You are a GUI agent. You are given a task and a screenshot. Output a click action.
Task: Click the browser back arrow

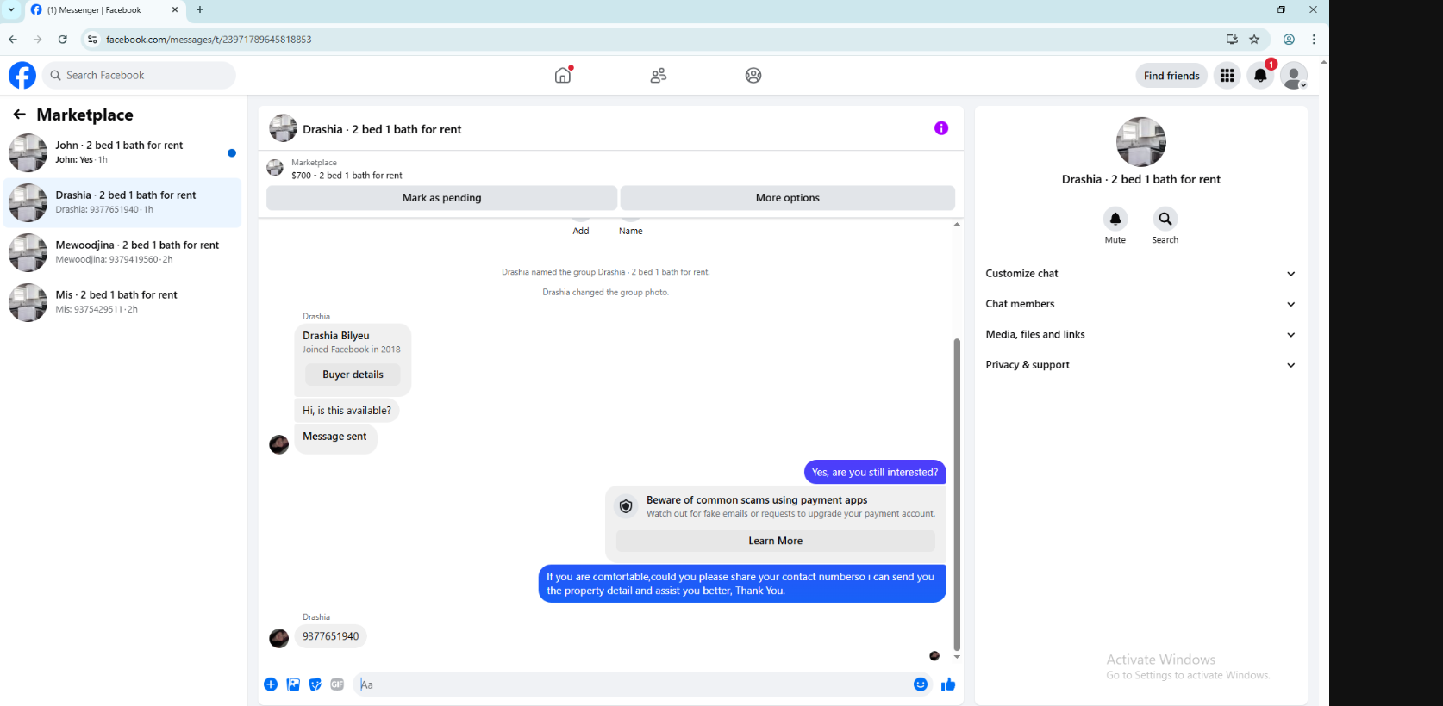pos(13,40)
